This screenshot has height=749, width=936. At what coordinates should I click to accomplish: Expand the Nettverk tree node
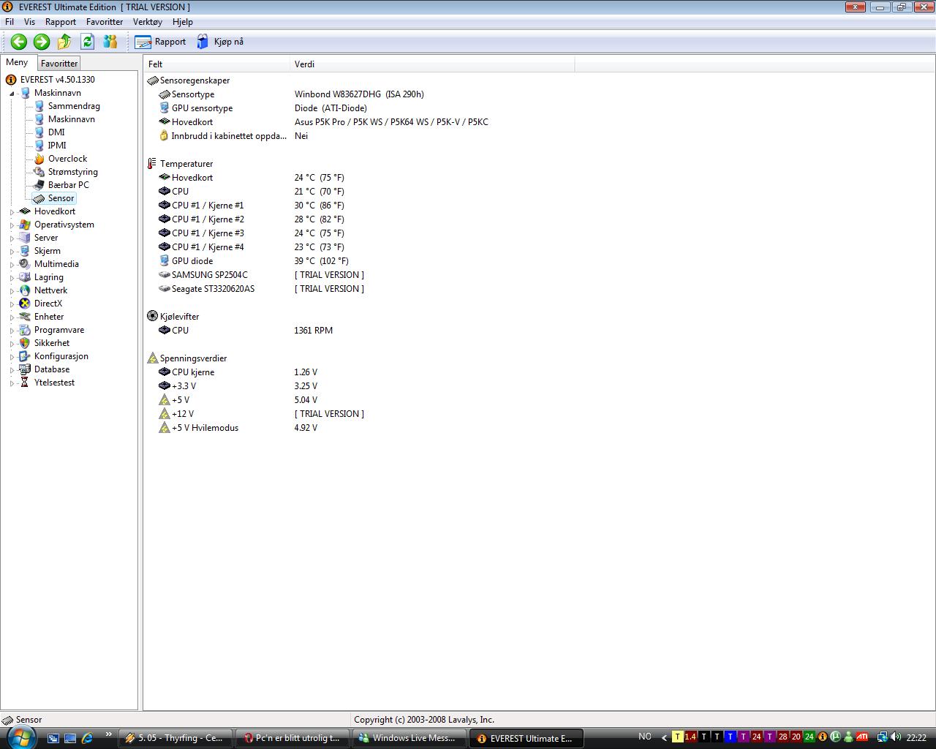point(12,291)
